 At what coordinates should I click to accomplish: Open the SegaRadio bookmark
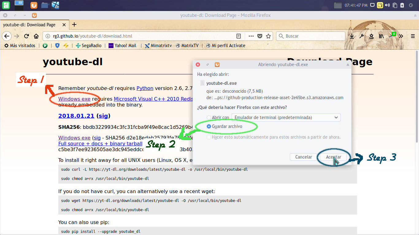tap(88, 46)
